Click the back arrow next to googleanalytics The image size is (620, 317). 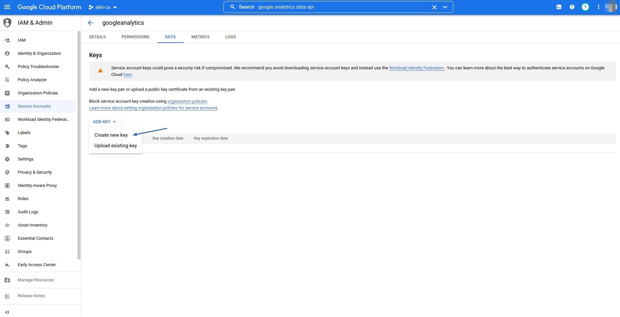(90, 23)
